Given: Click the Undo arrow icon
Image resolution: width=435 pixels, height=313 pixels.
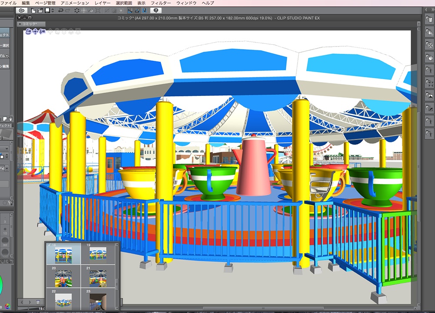Looking at the screenshot, I should tap(60, 10).
